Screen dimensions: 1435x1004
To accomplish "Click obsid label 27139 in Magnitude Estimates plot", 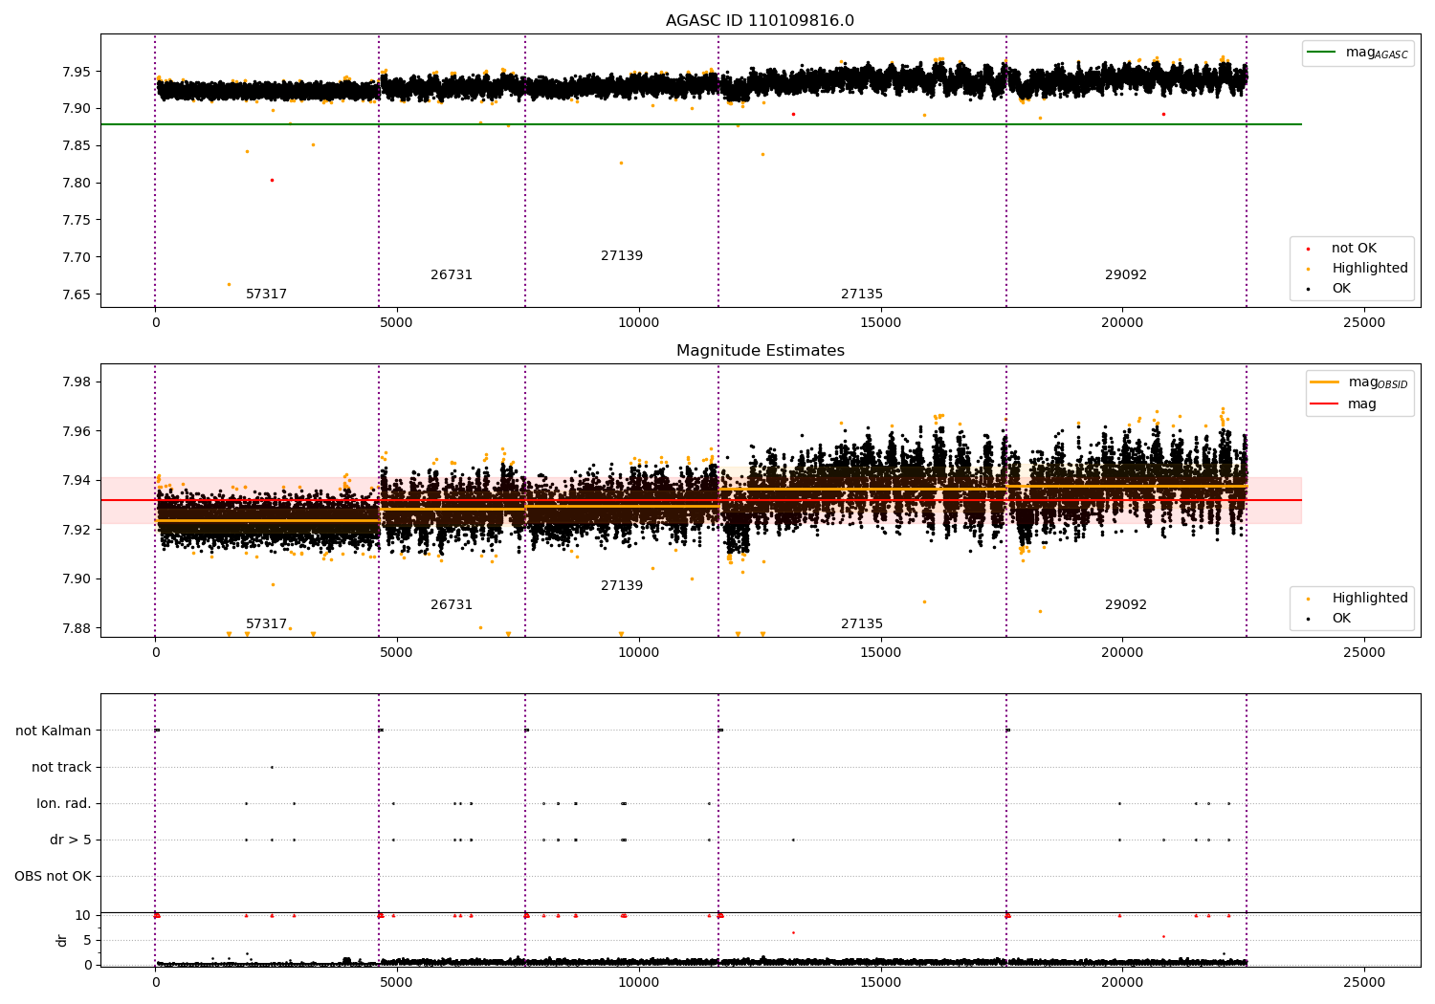I will (x=622, y=586).
